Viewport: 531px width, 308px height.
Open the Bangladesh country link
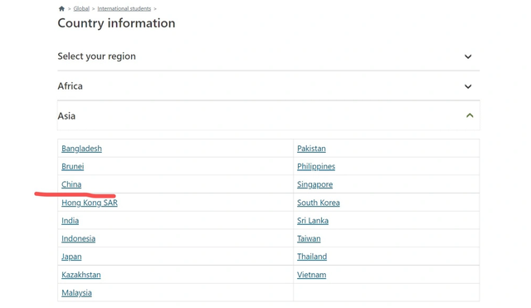pos(81,149)
